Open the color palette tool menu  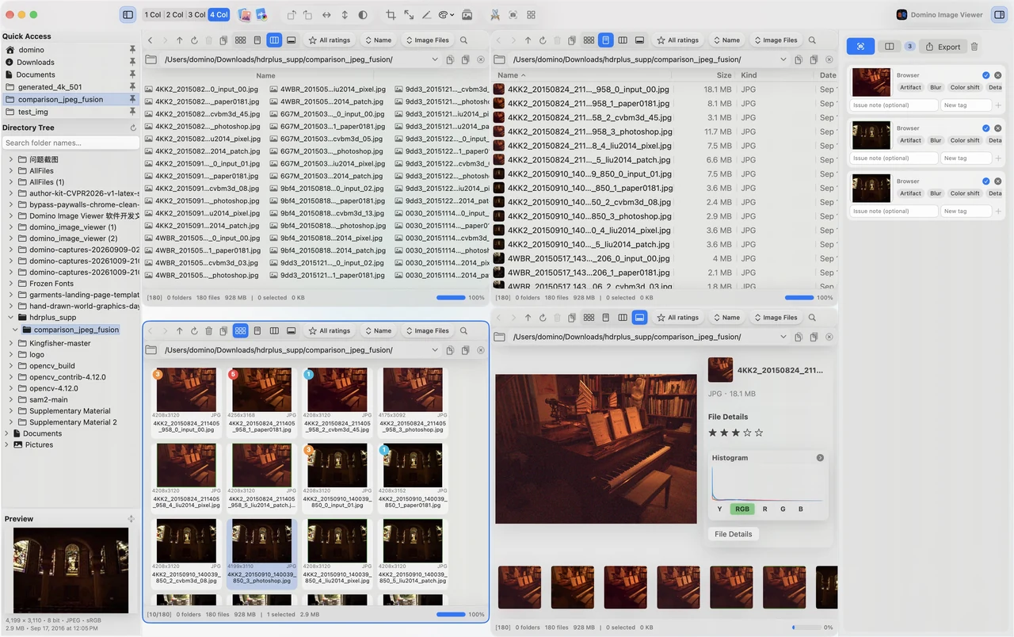(446, 14)
